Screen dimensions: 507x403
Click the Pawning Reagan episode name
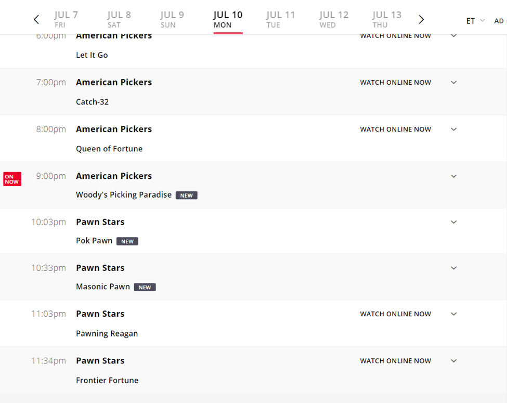pos(107,334)
